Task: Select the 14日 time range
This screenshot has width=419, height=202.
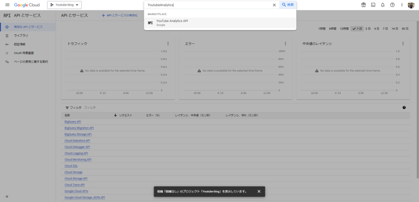Action: pos(395,29)
